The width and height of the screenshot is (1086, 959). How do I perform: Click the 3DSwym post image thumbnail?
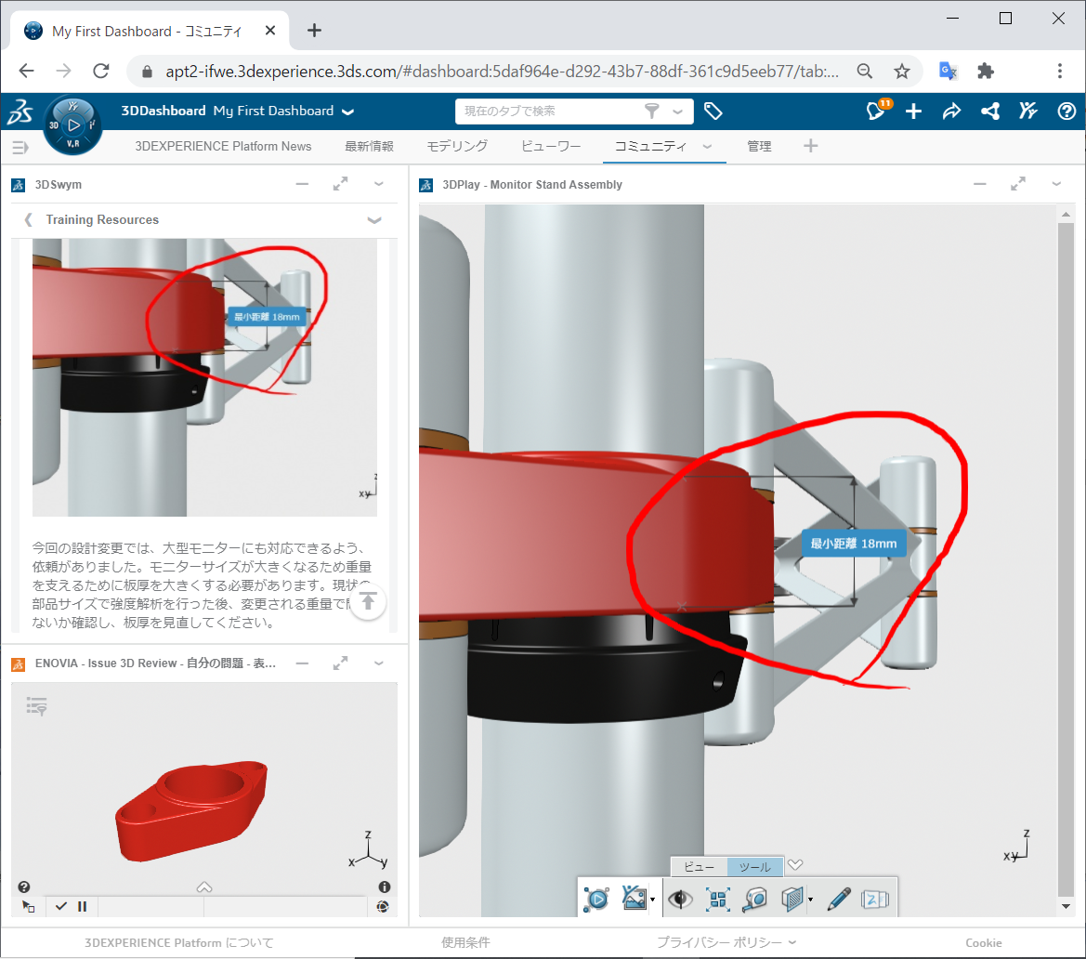pos(205,377)
